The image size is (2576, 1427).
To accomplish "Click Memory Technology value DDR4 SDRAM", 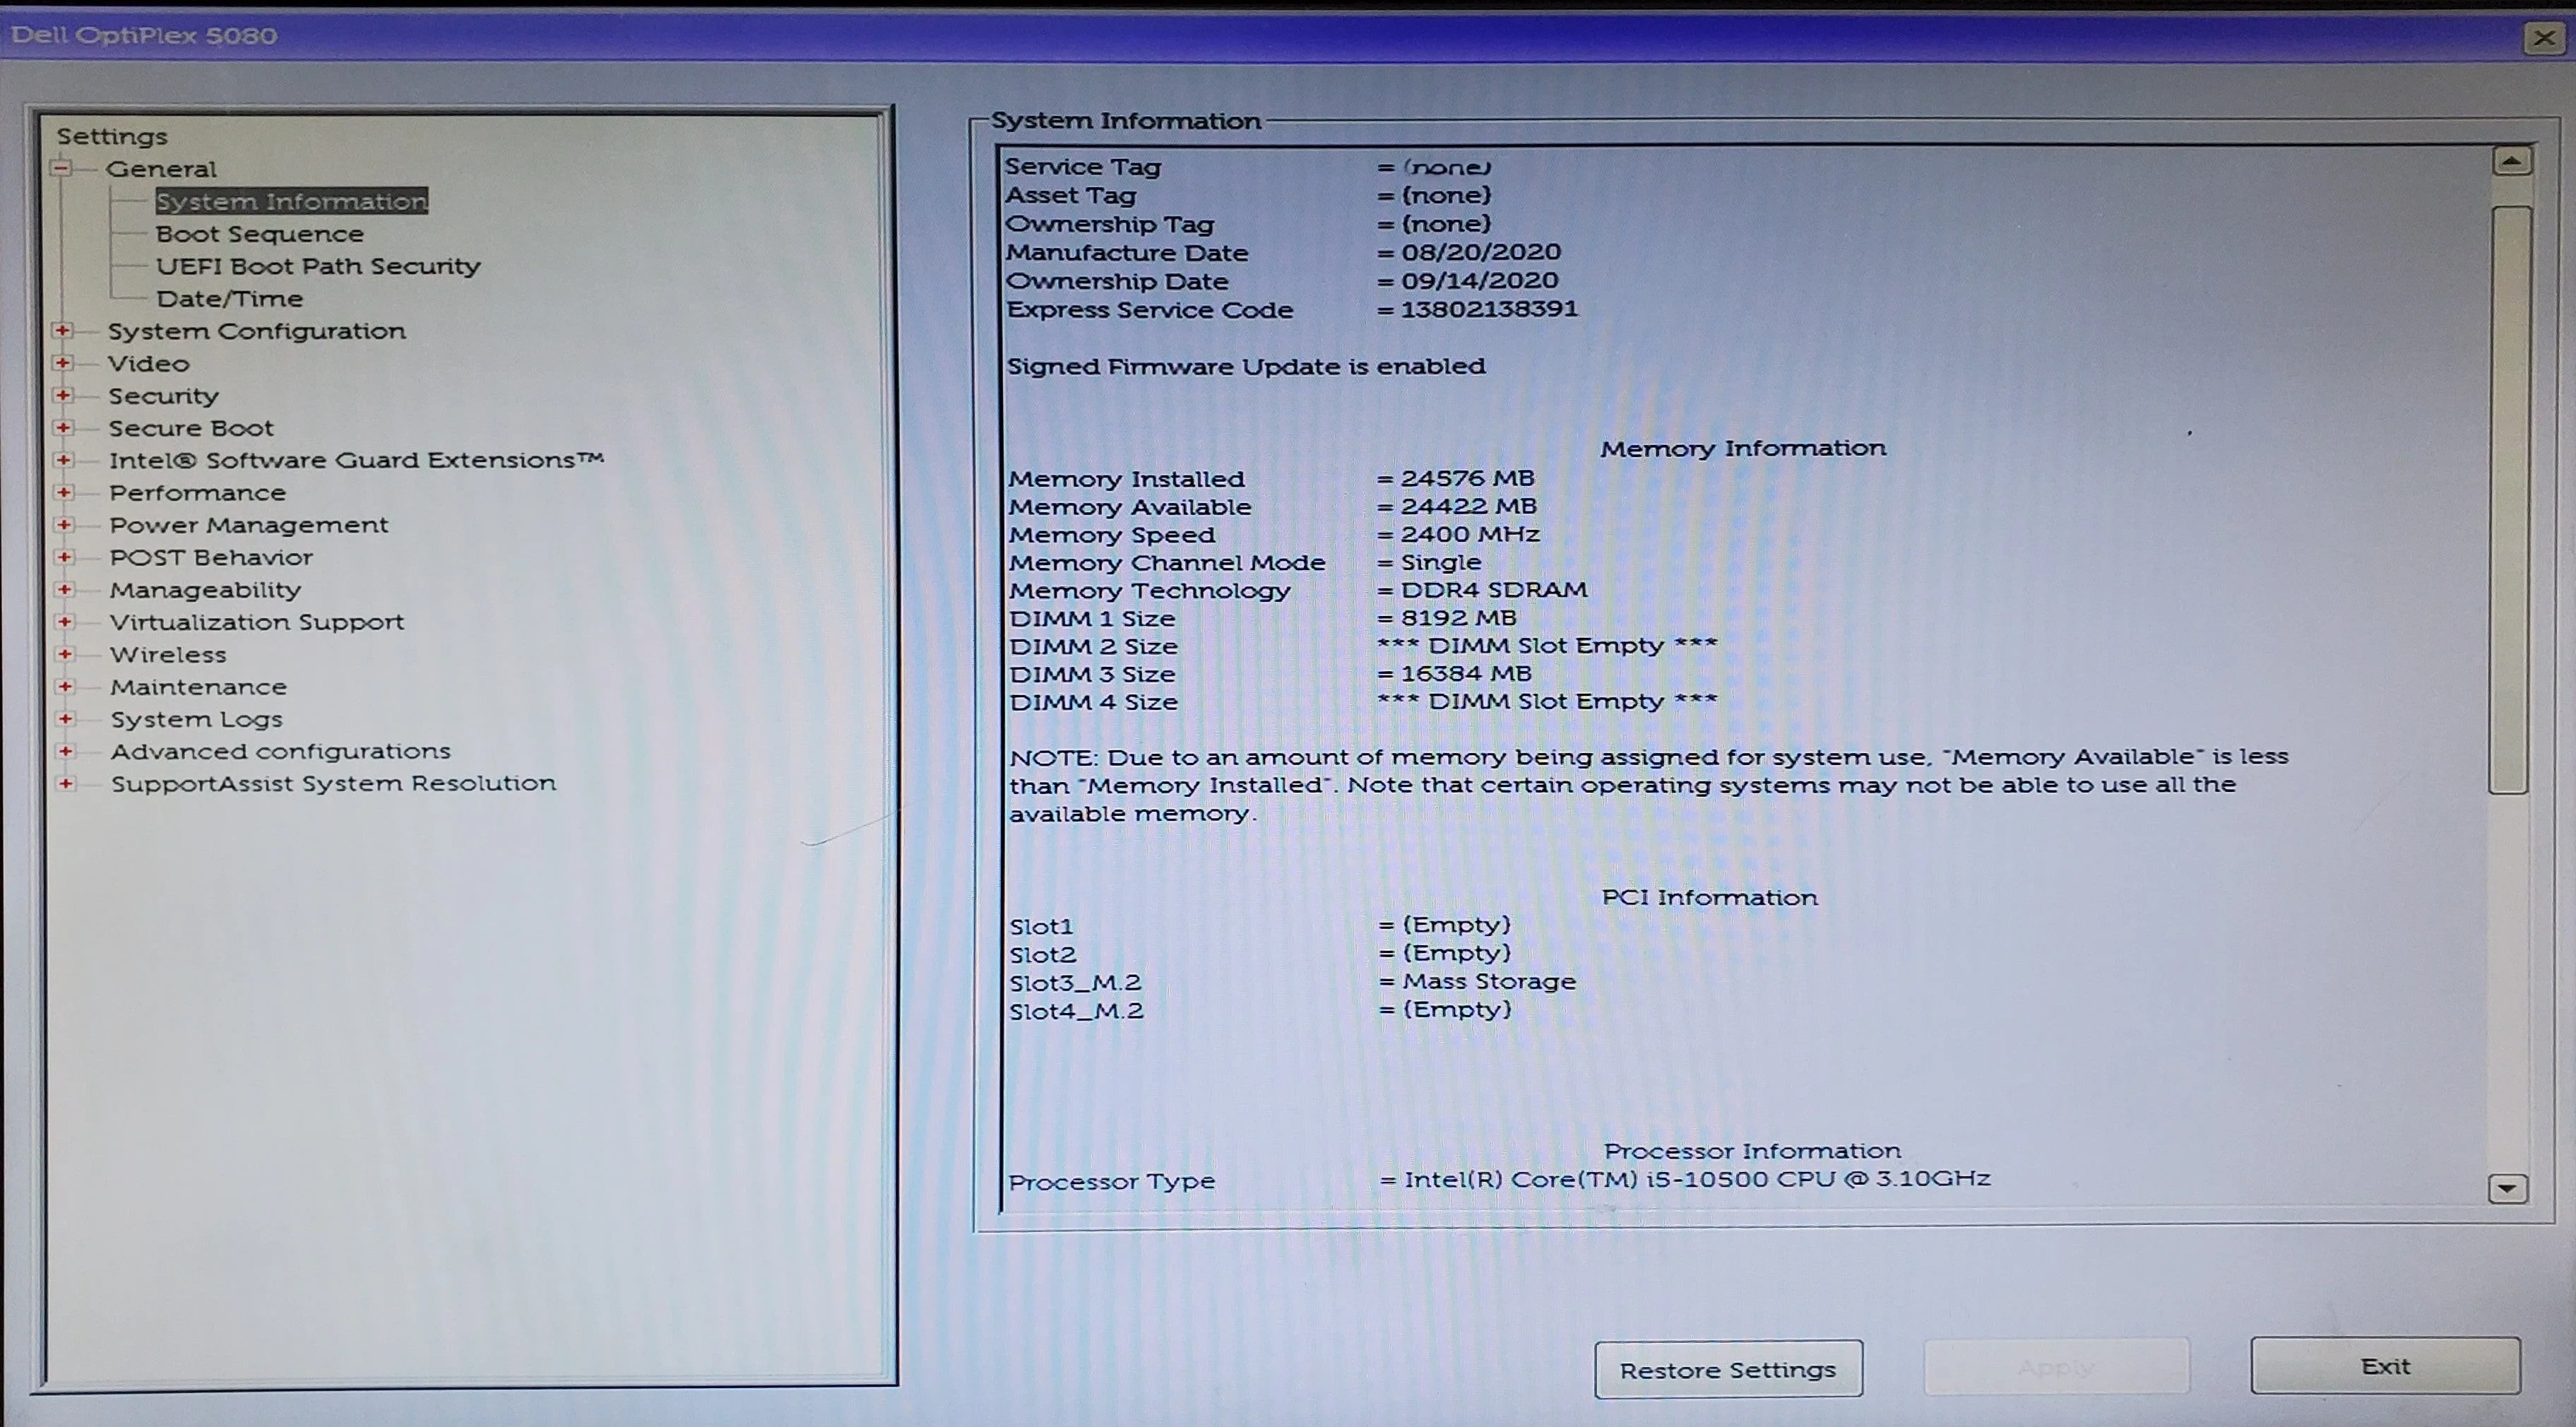I will pyautogui.click(x=1494, y=590).
